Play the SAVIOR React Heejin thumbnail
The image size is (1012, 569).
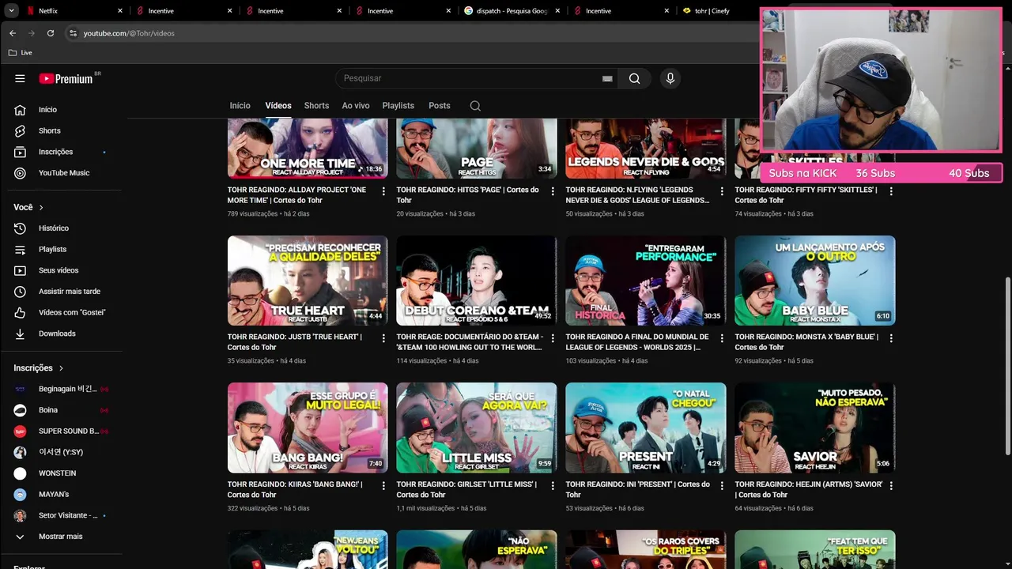pos(815,428)
